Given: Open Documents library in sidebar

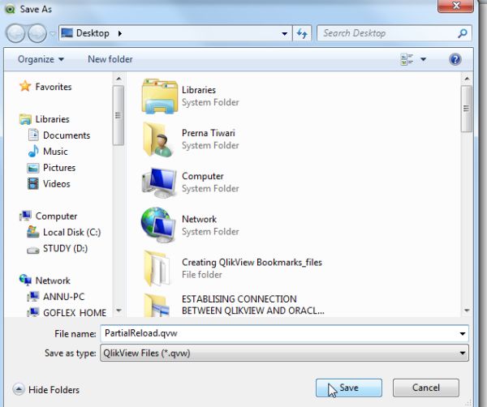Looking at the screenshot, I should click(67, 135).
